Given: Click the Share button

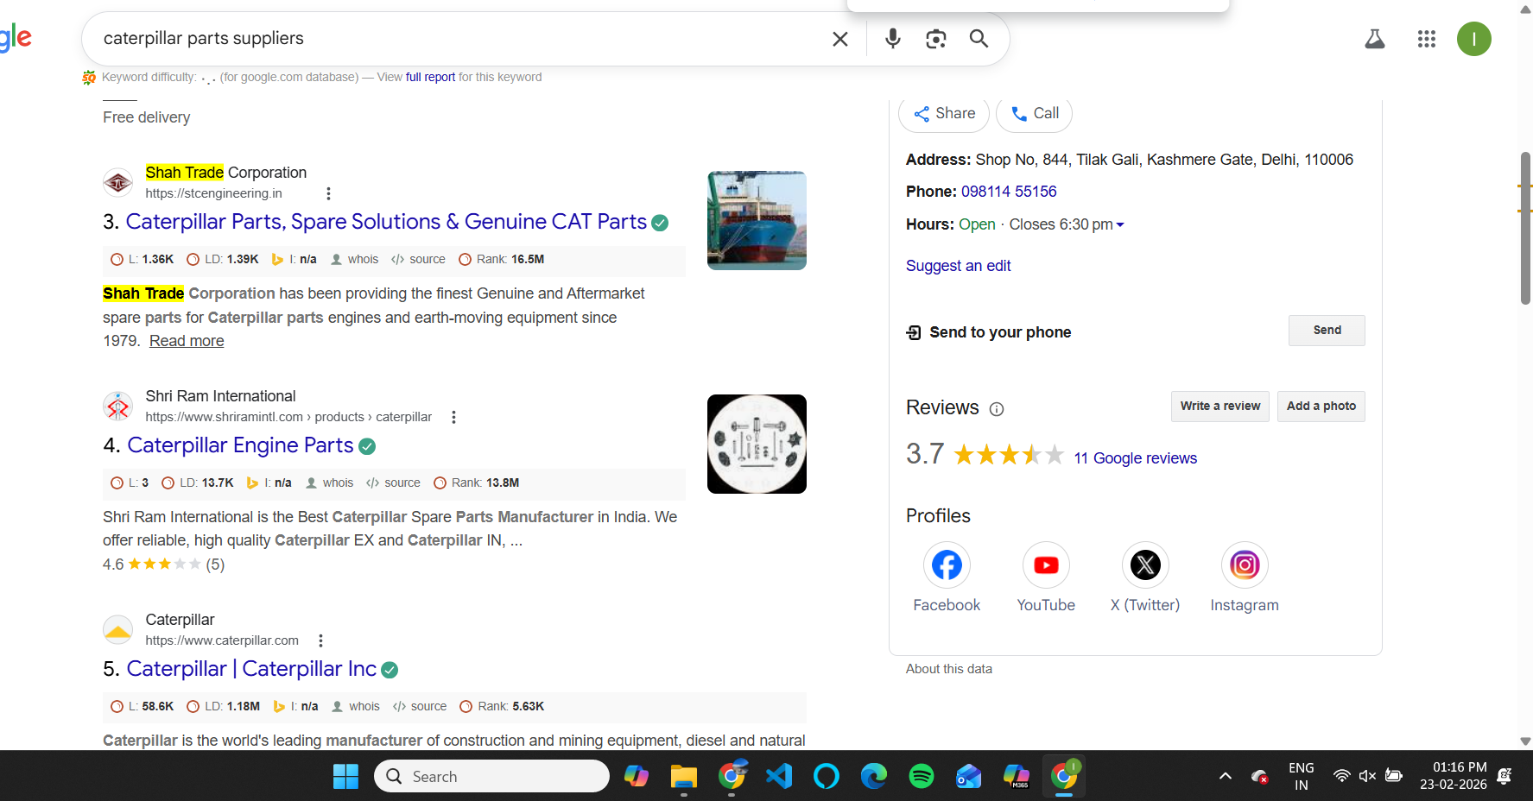Looking at the screenshot, I should tap(944, 114).
